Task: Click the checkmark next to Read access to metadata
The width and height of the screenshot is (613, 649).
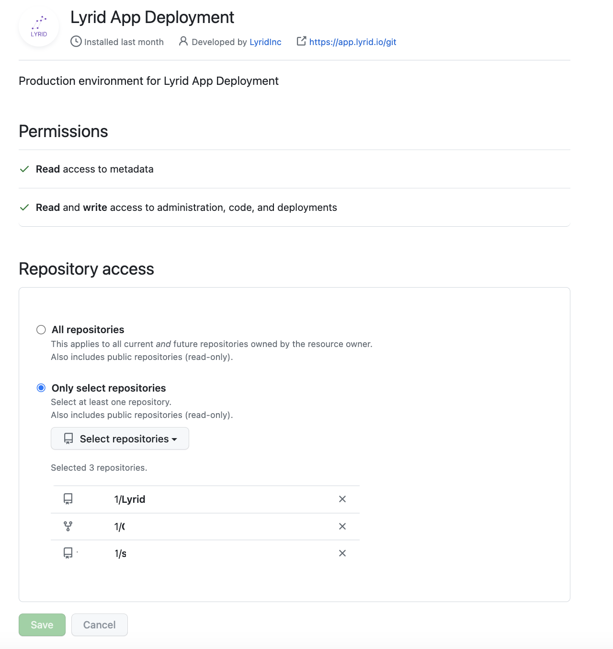Action: (x=24, y=169)
